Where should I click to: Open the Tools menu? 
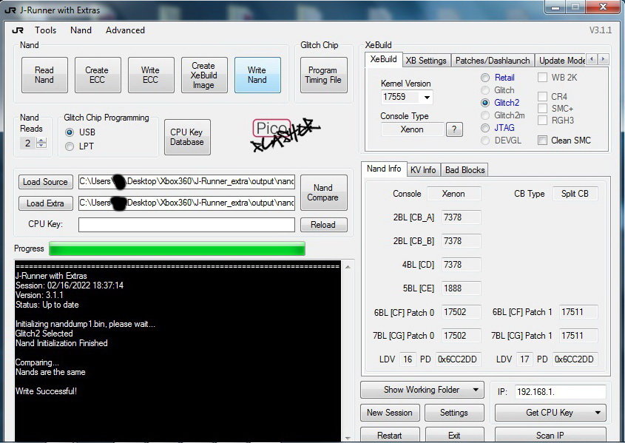45,30
